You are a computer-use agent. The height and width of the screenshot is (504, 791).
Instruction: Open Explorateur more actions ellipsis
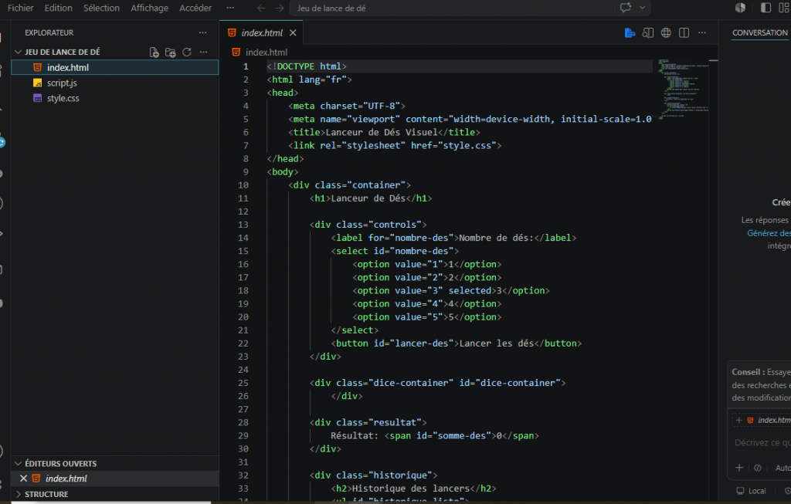(x=203, y=32)
